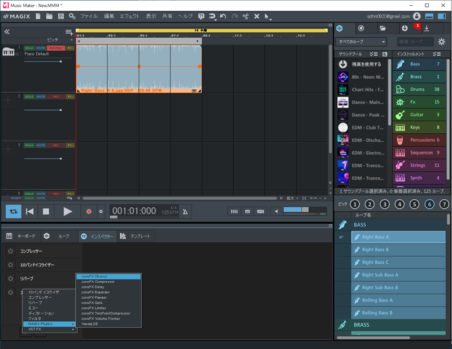Open the marker bar 'a' dropdown arrow
Viewport: 452px width, 349px height.
tap(197, 41)
